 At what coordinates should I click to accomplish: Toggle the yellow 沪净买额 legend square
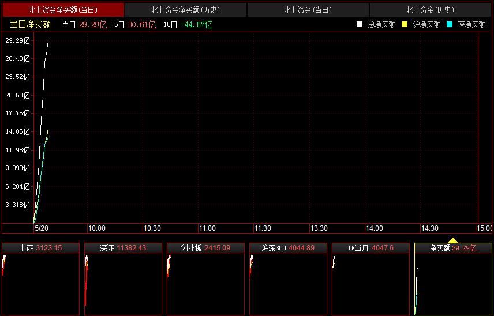(405, 24)
